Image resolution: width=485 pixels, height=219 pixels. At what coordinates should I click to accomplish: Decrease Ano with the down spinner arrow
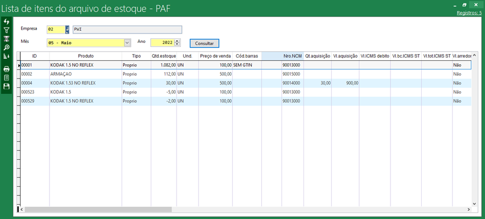[177, 44]
